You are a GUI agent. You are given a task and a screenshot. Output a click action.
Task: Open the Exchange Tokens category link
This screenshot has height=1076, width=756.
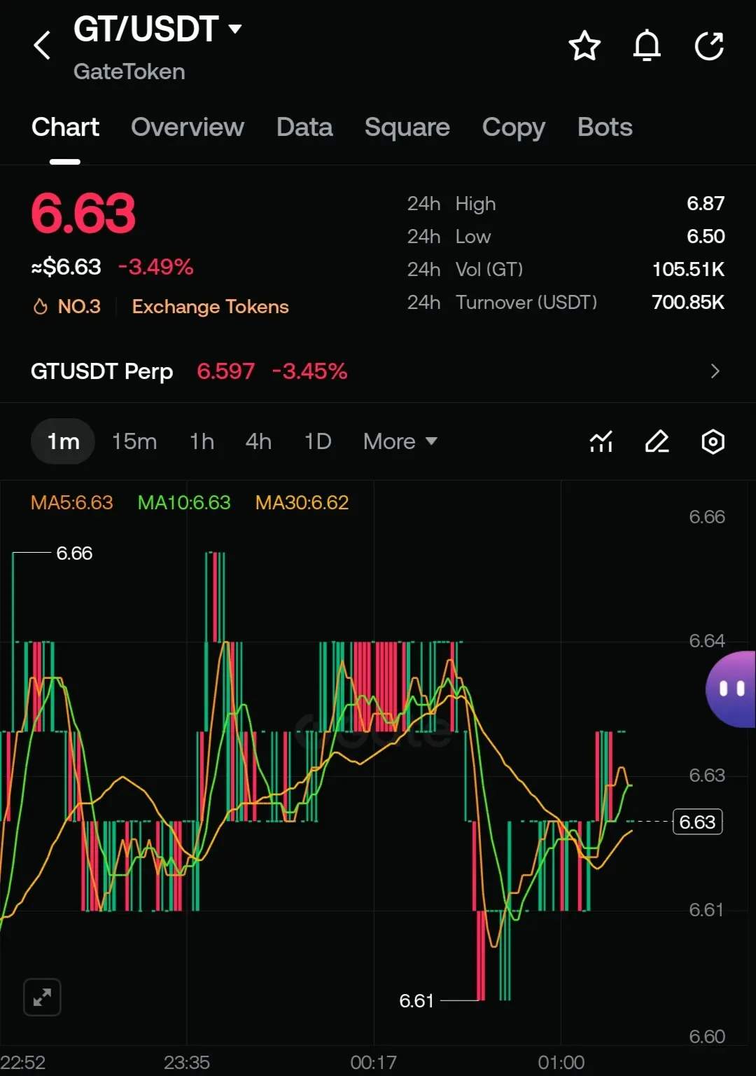210,307
